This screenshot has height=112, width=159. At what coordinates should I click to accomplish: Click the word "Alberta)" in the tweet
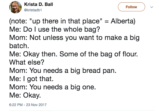tap(123, 21)
